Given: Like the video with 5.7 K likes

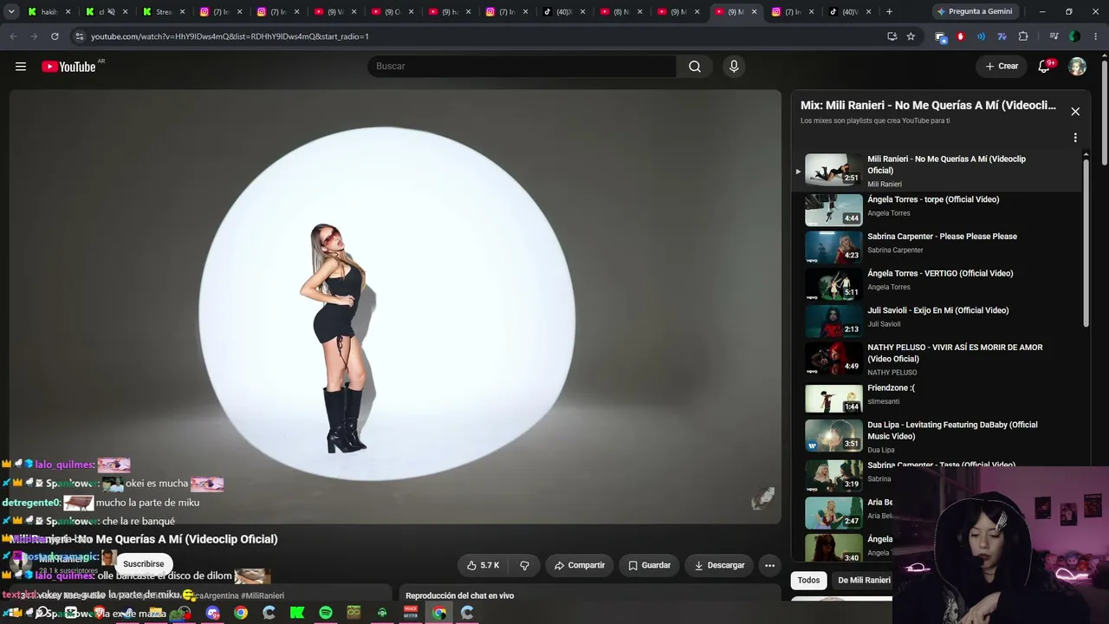Looking at the screenshot, I should click(483, 565).
